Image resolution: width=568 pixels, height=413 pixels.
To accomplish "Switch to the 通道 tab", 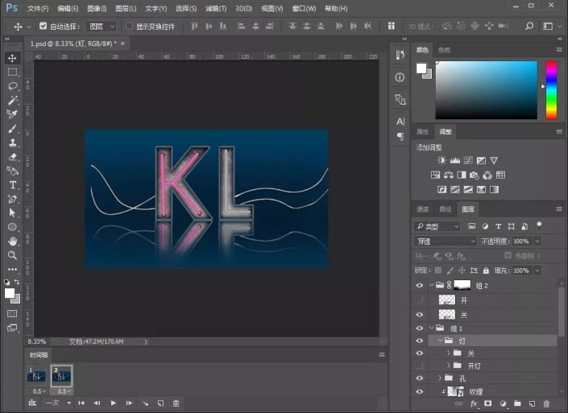I will 423,209.
